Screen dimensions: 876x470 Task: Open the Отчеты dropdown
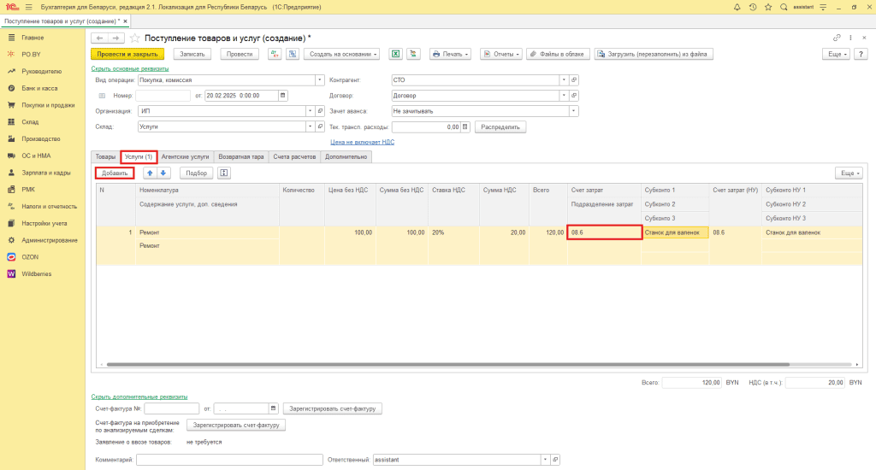tap(501, 54)
